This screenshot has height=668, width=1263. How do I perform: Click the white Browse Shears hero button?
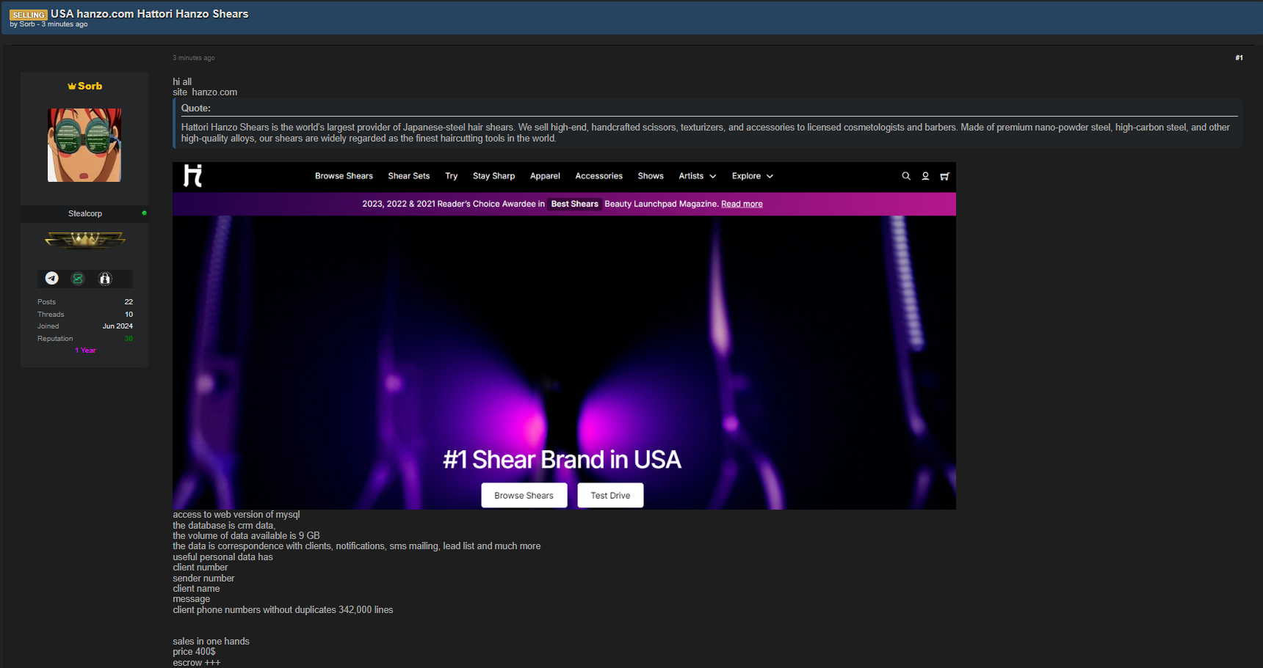[524, 495]
